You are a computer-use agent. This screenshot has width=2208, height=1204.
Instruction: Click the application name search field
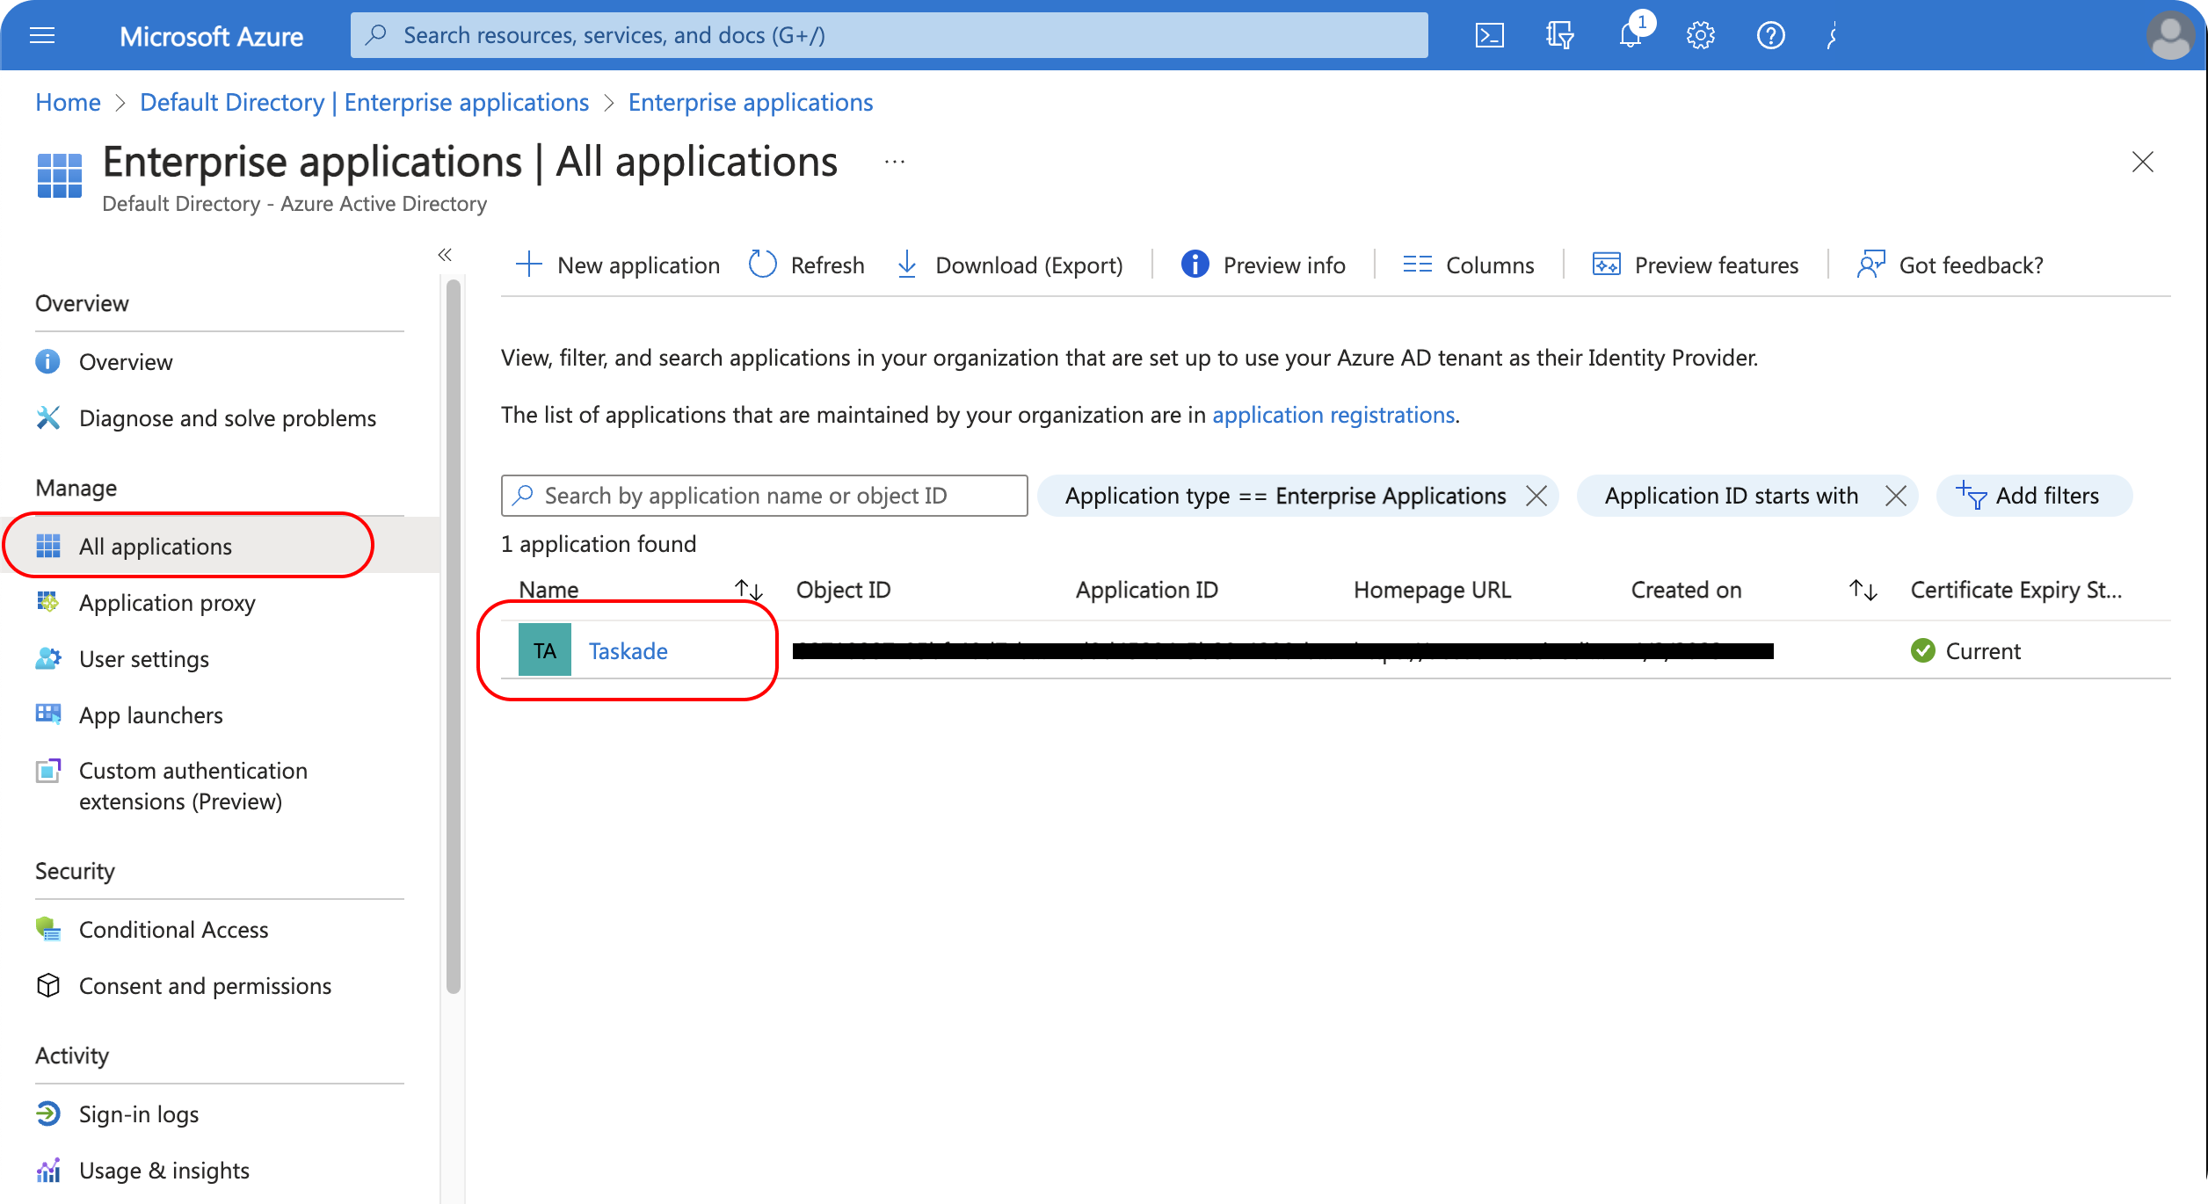pyautogui.click(x=763, y=496)
